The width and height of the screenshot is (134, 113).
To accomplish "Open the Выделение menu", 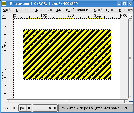I will (42, 10).
